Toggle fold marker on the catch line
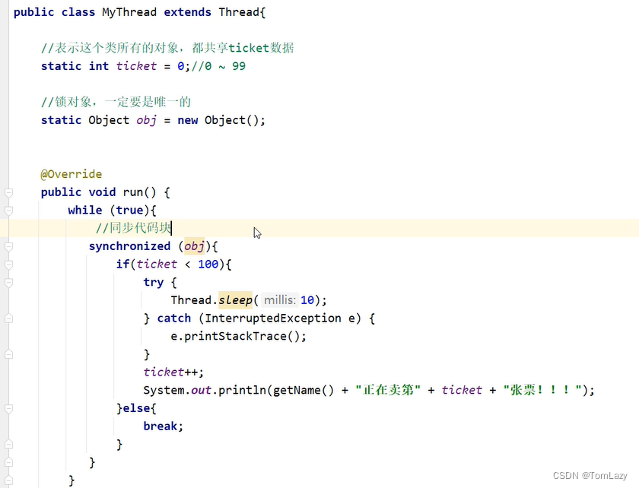This screenshot has height=488, width=639. click(8, 318)
